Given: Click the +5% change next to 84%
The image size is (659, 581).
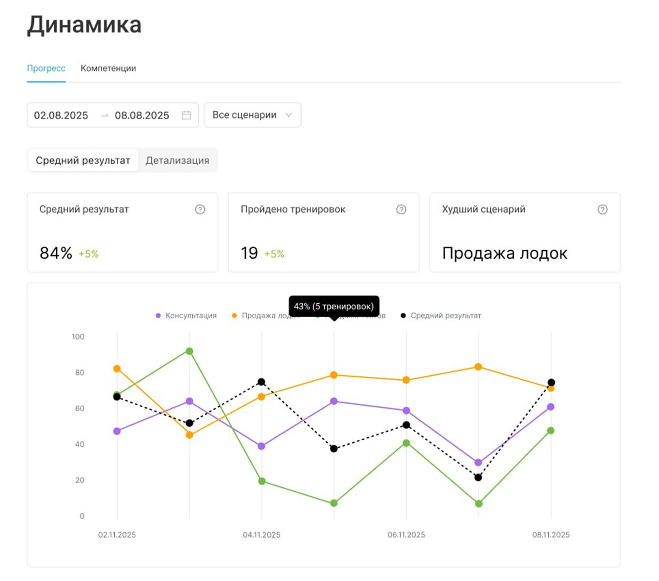Looking at the screenshot, I should tap(88, 254).
